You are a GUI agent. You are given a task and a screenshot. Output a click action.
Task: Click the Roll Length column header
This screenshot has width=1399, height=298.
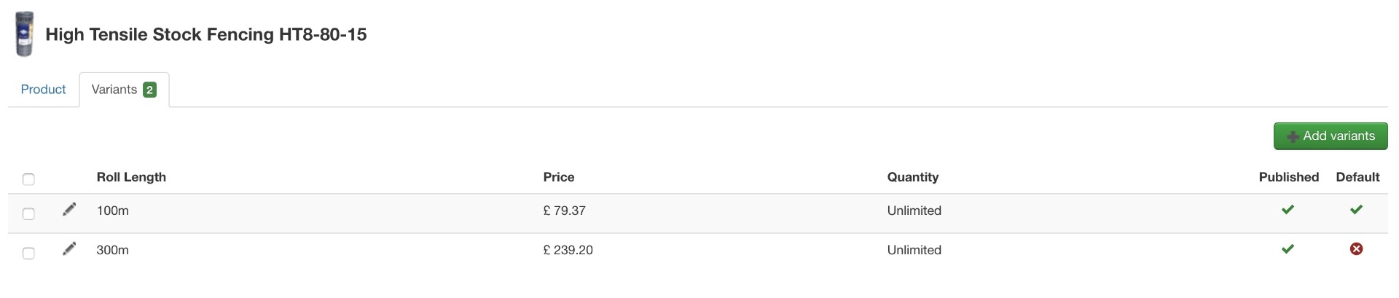click(x=131, y=177)
